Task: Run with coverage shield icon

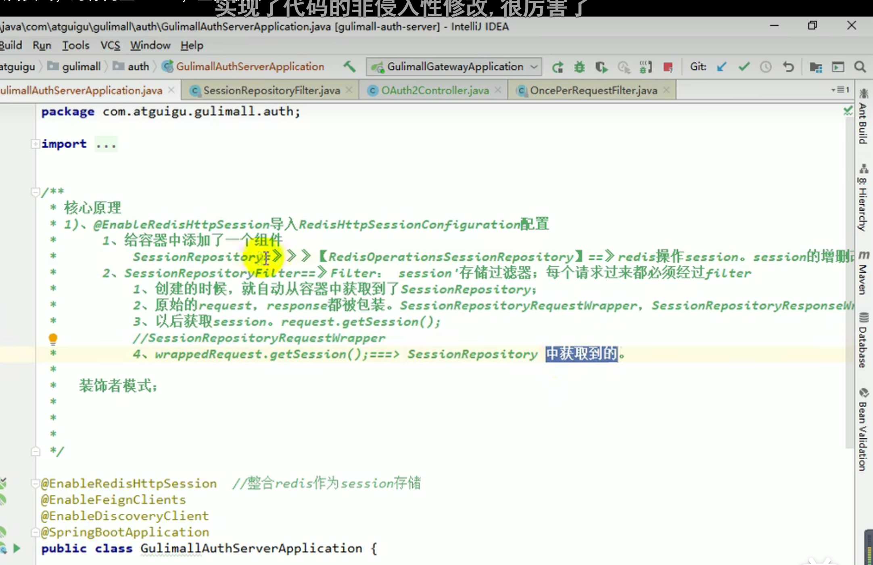Action: click(601, 67)
